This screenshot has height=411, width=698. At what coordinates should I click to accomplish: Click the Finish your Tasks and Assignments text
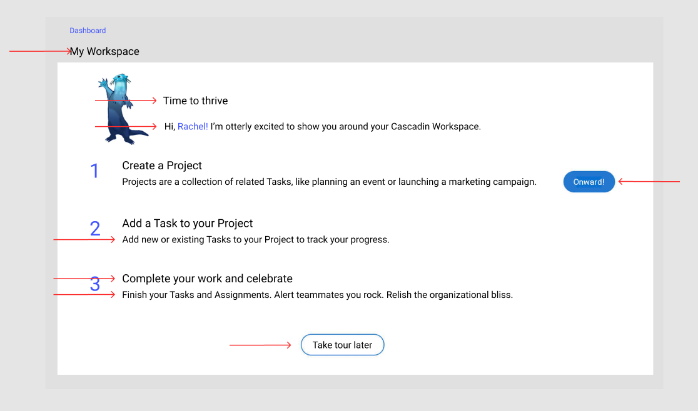[x=317, y=295]
